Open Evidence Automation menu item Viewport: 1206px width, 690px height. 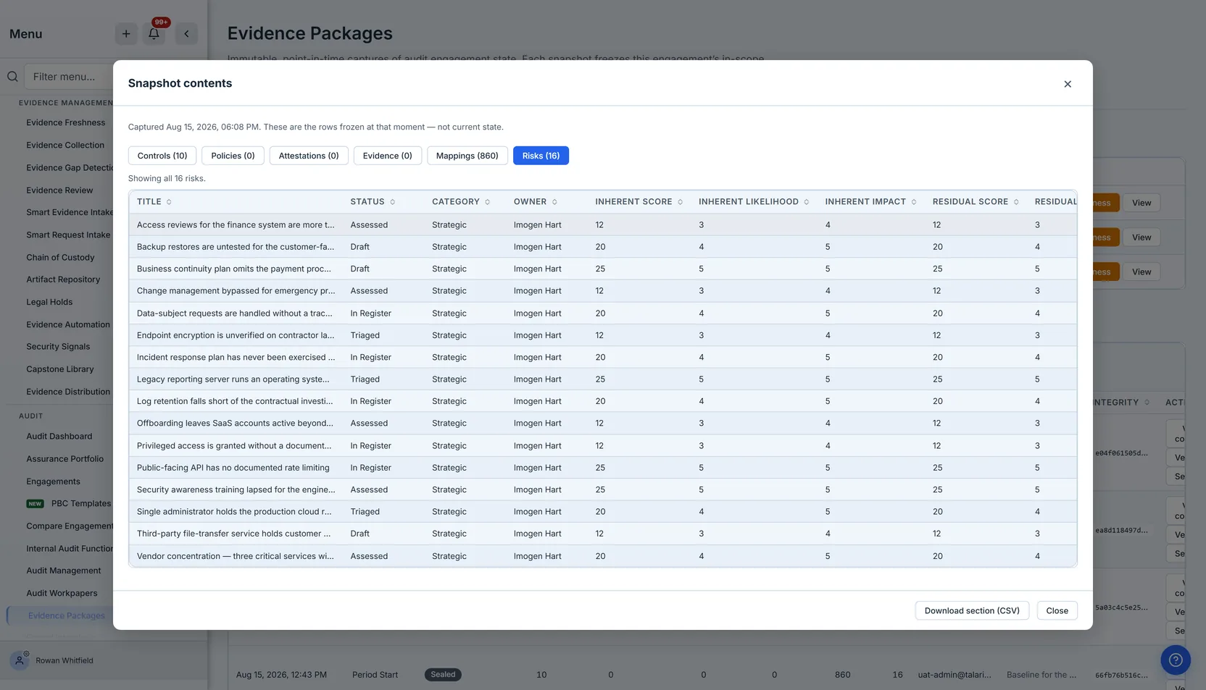point(68,324)
